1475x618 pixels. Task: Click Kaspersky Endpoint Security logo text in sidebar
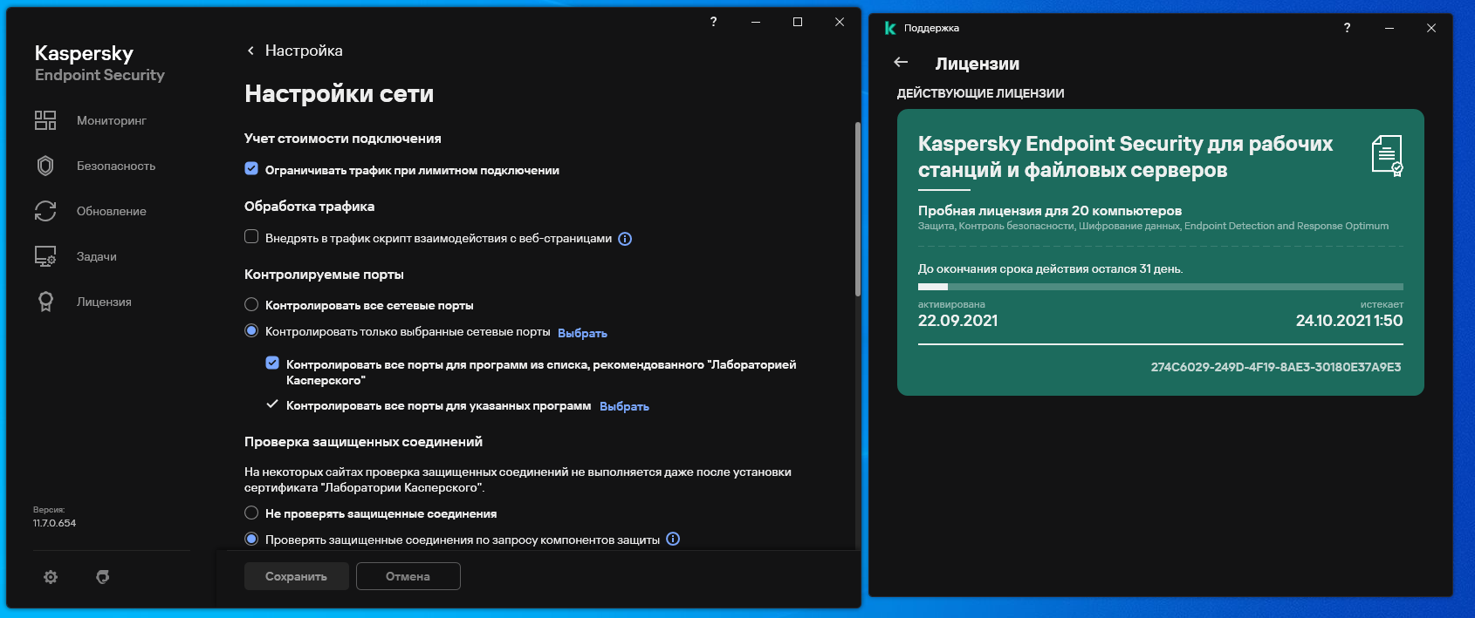[99, 64]
